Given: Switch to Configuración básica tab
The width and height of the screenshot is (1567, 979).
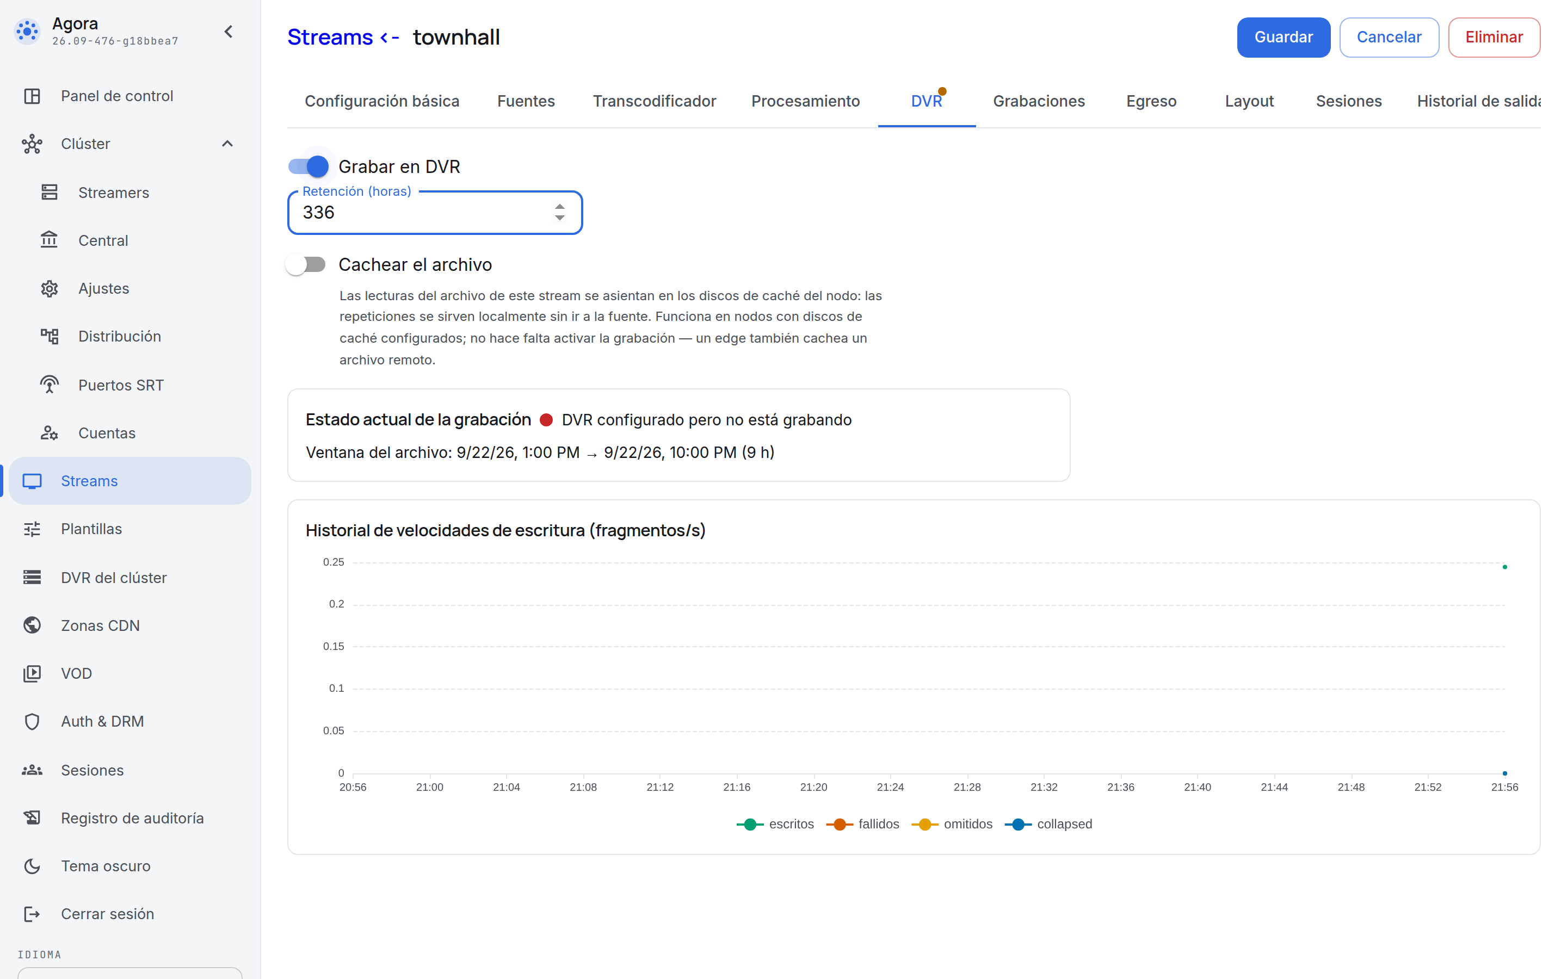Looking at the screenshot, I should tap(382, 101).
